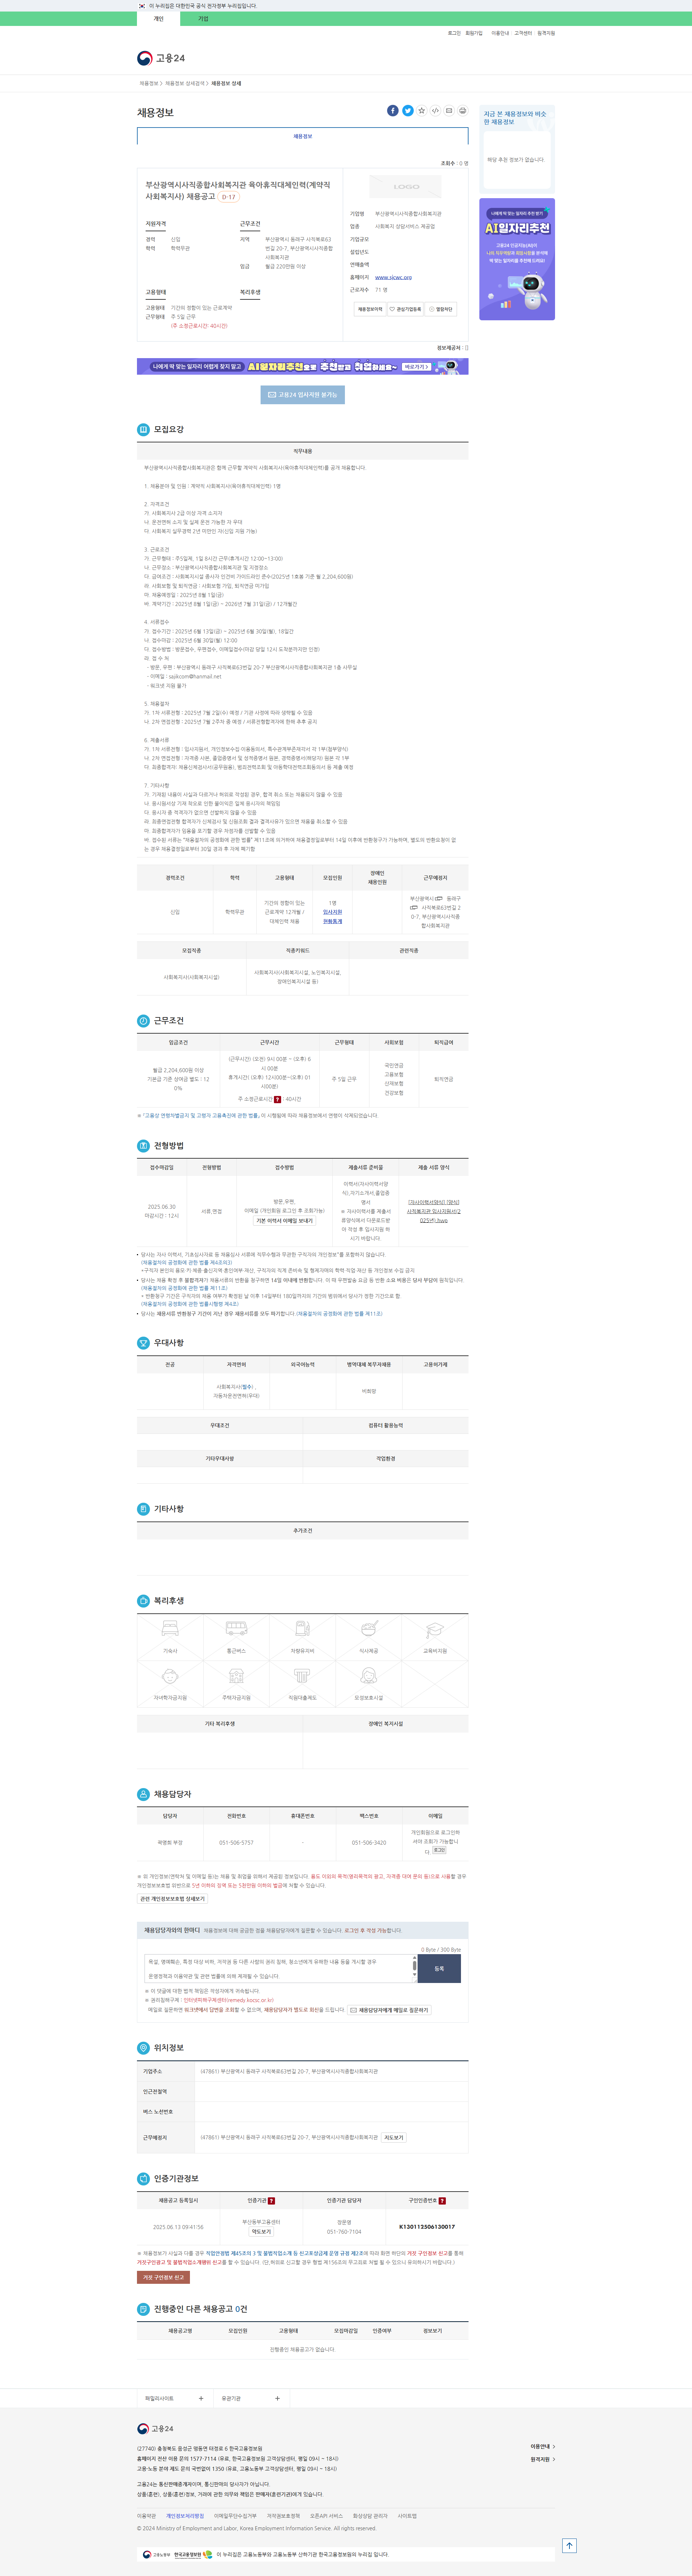The image size is (692, 2576).
Task: Toggle 관심기업등록 heart button
Action: click(x=405, y=309)
